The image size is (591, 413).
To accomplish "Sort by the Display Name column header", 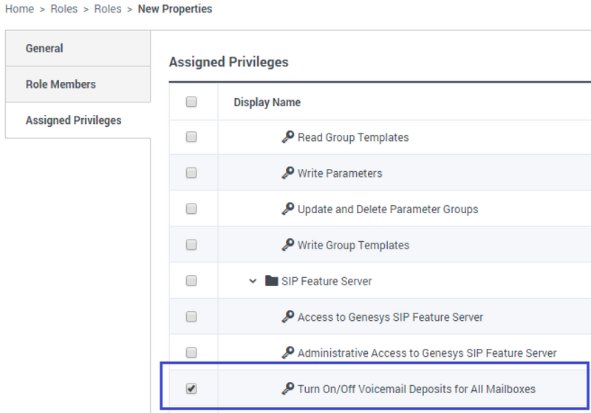I will (267, 103).
